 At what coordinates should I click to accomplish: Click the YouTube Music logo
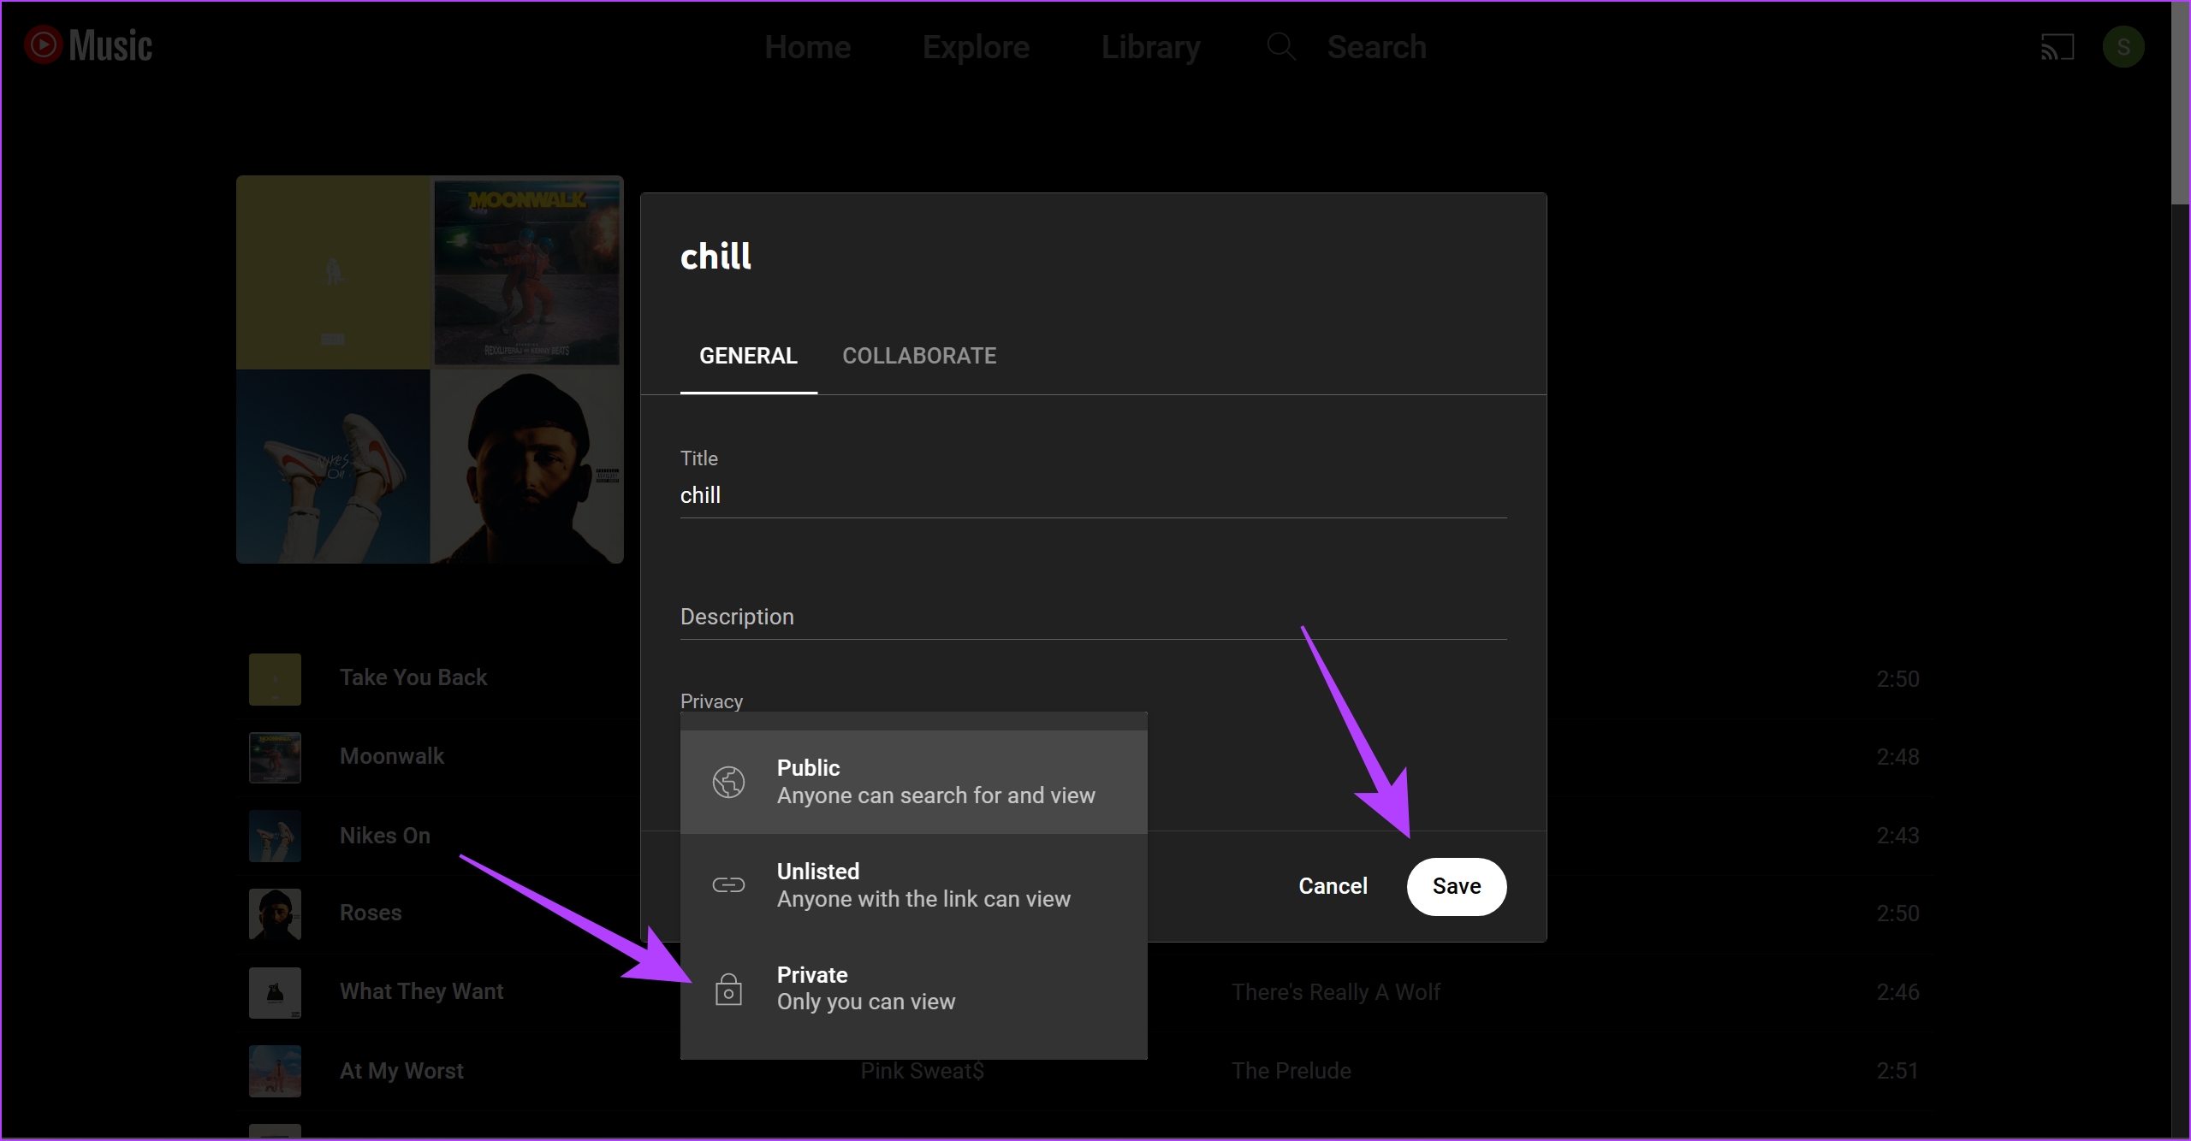coord(89,45)
